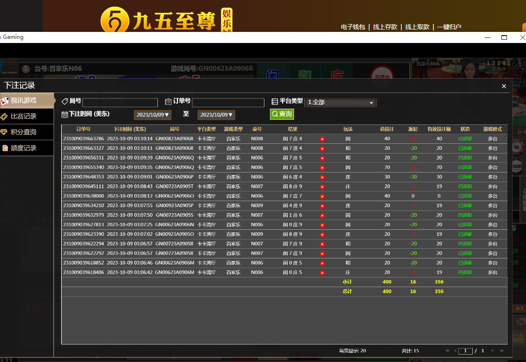
Task: Click the previous page arrow in pagination
Action: 455,351
